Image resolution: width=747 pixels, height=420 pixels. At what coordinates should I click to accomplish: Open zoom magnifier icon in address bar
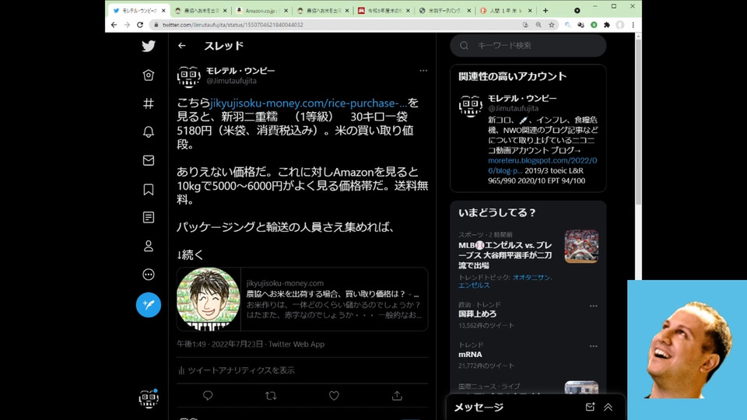538,25
